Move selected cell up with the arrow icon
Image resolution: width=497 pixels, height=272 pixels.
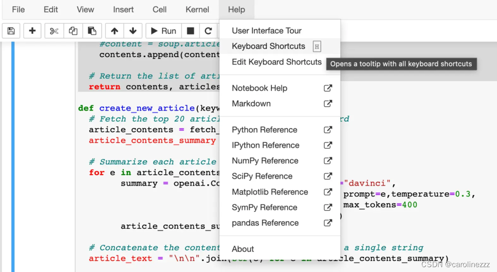115,31
